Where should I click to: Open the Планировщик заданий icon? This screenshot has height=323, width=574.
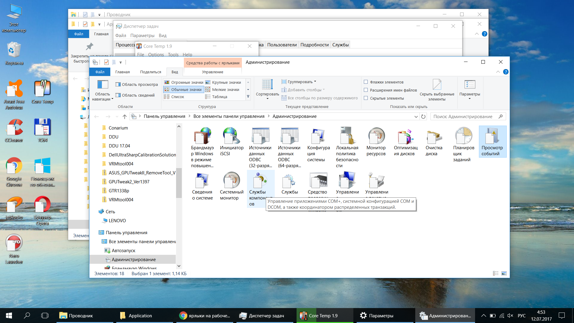tap(463, 136)
